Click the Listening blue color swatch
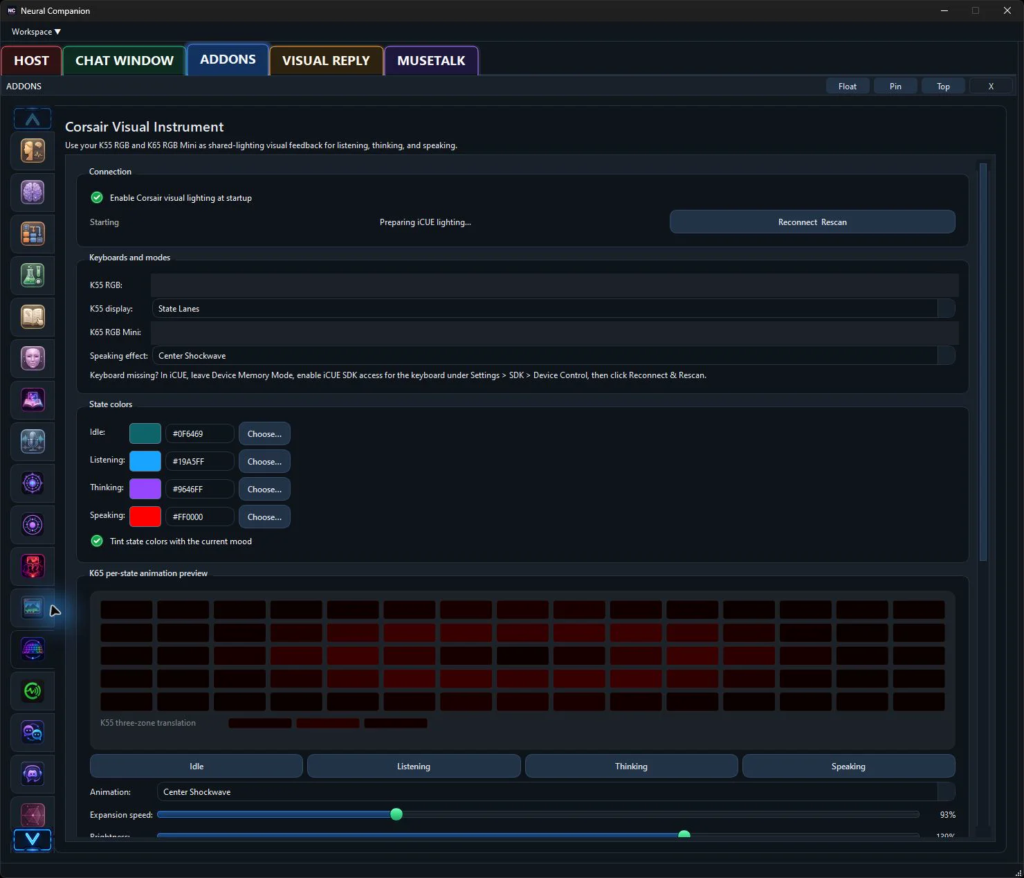 pyautogui.click(x=145, y=461)
